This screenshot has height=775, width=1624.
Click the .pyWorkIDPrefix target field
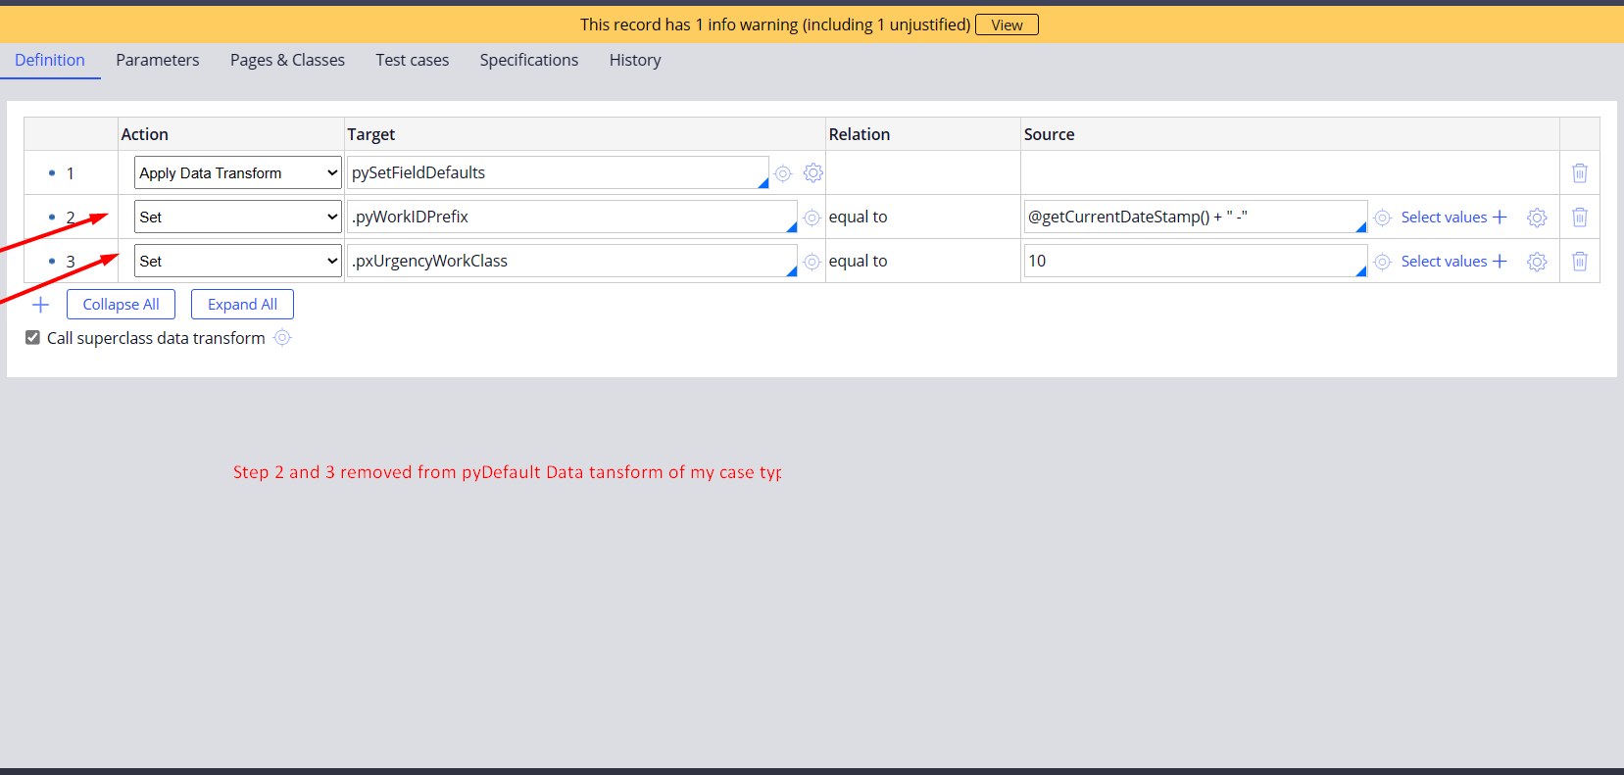point(572,218)
